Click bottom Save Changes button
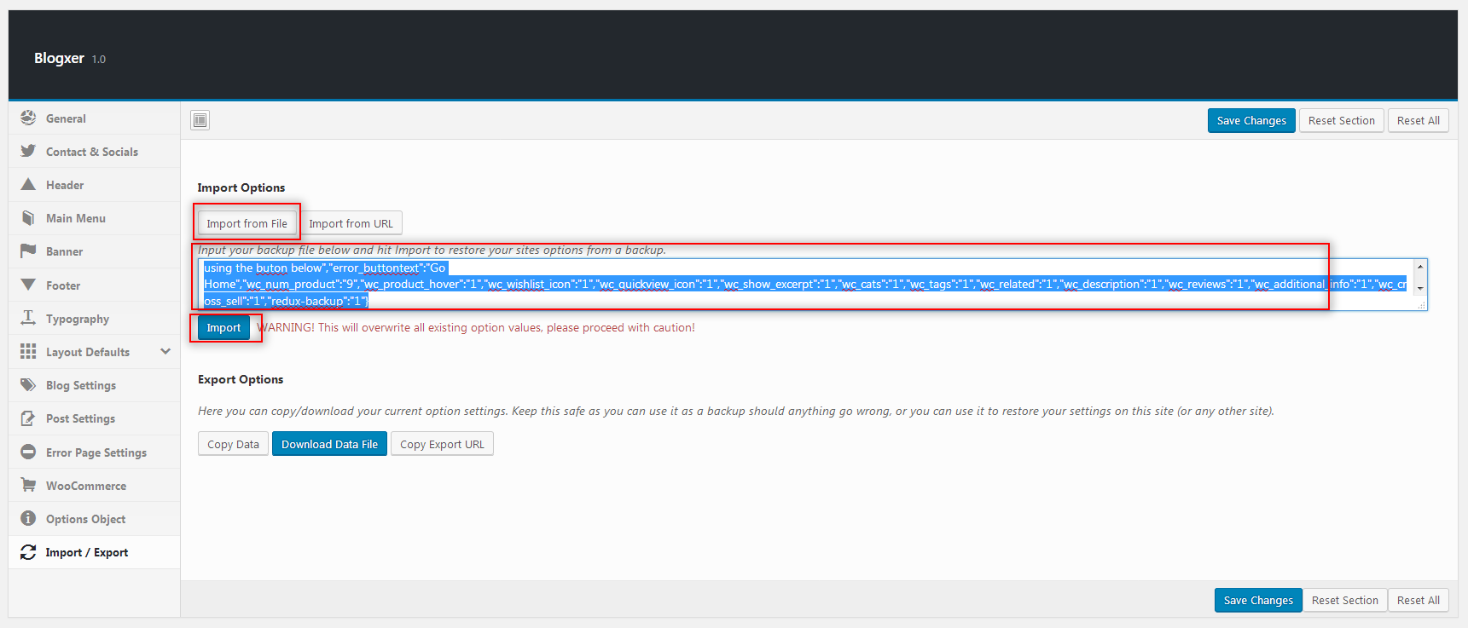The height and width of the screenshot is (628, 1468). [x=1258, y=600]
